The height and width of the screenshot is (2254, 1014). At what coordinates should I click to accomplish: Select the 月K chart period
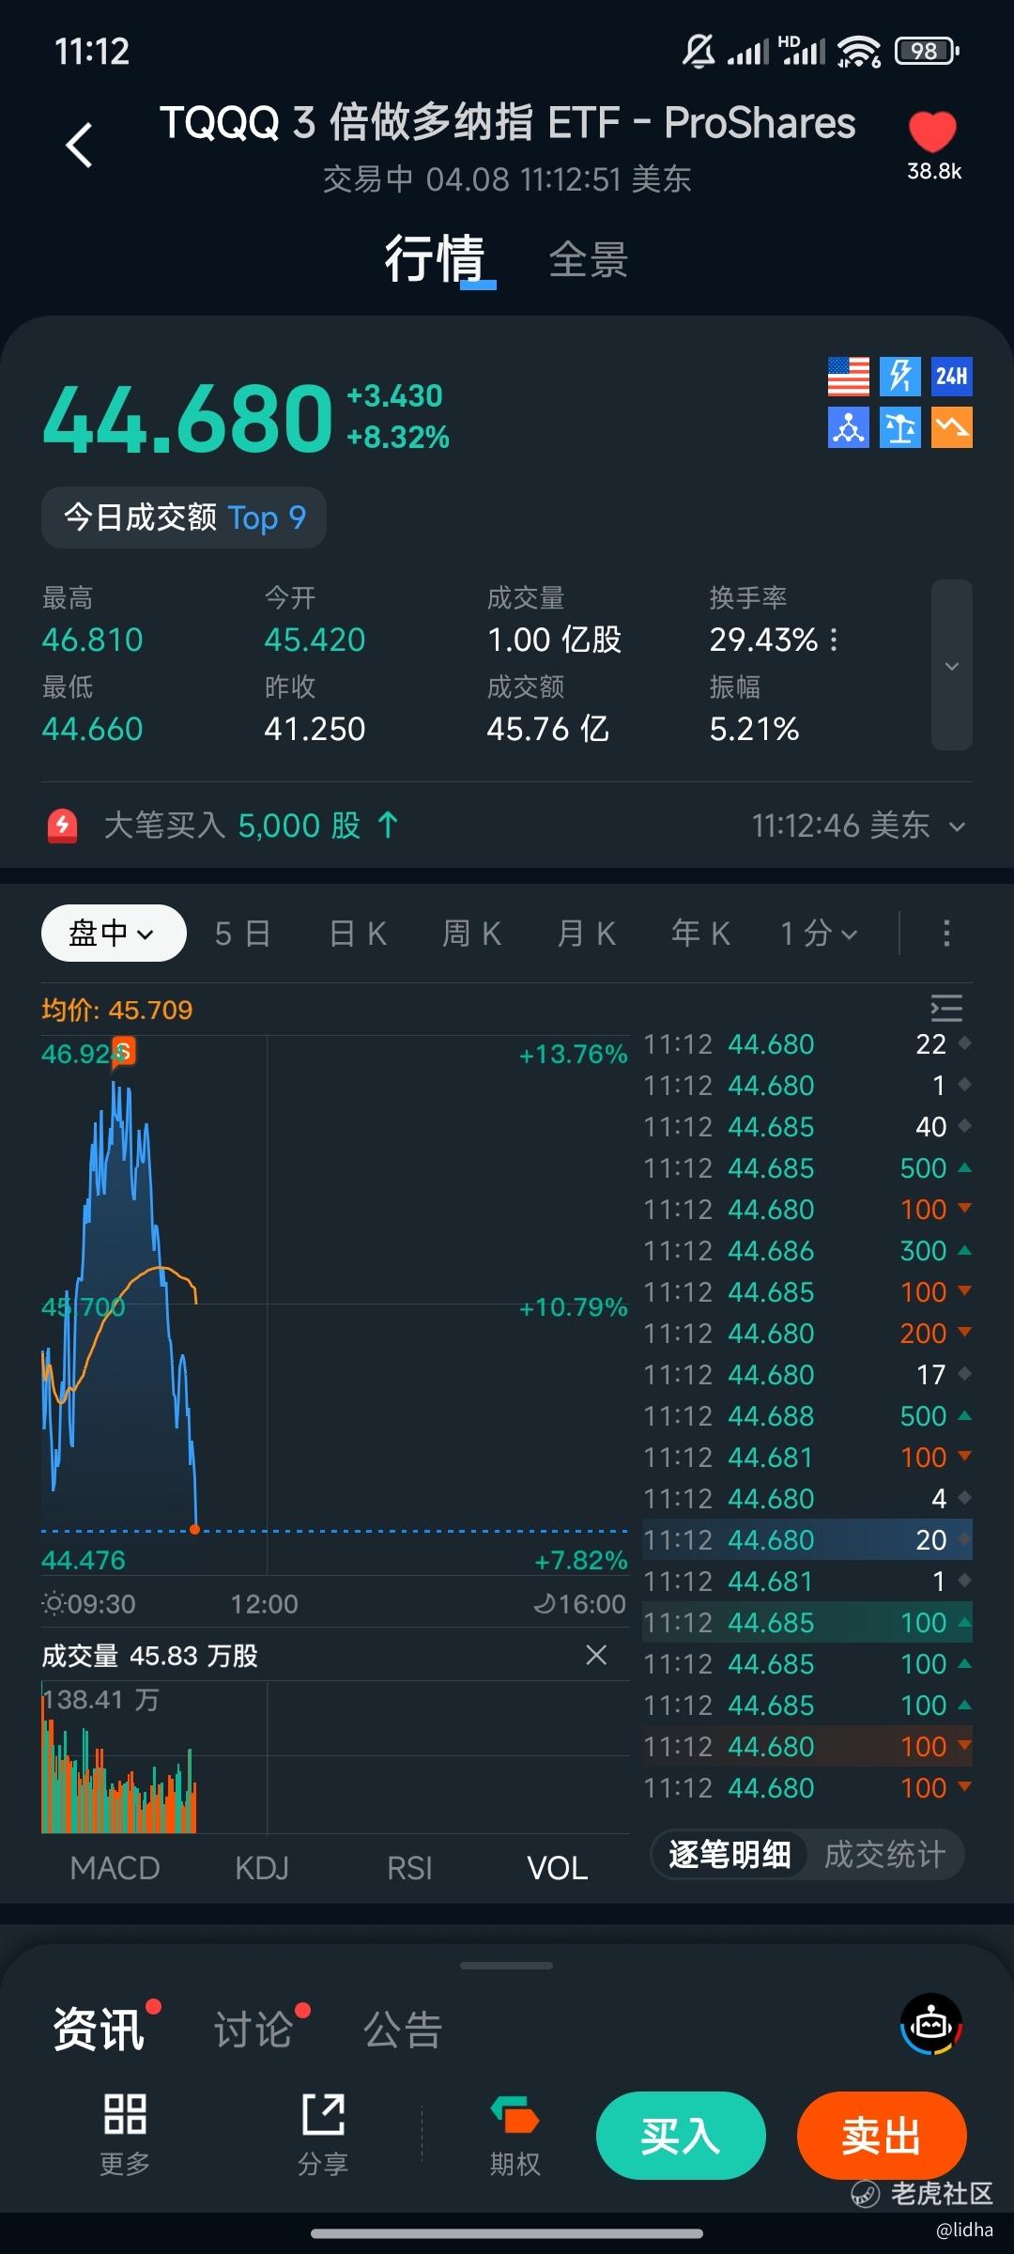[587, 934]
